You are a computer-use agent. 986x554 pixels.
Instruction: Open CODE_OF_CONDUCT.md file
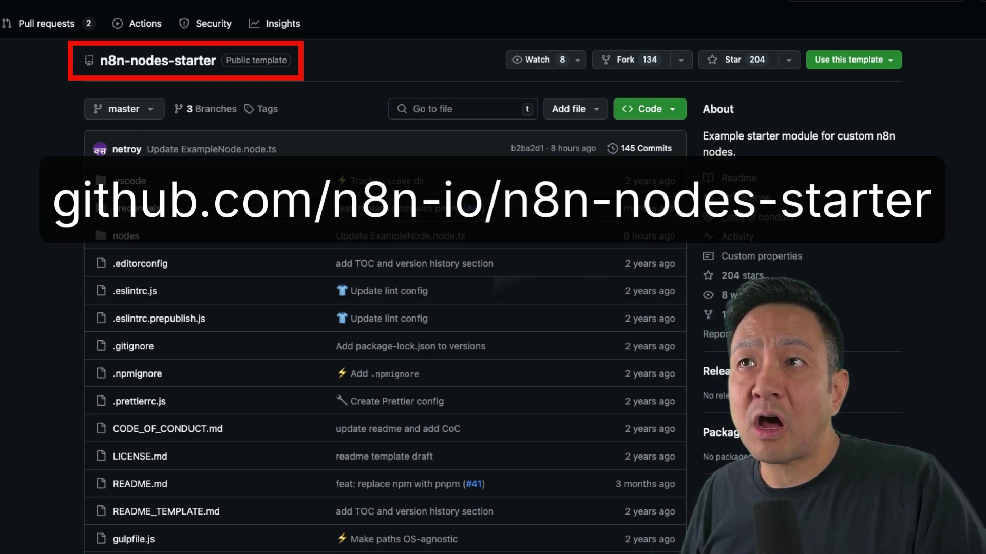168,429
